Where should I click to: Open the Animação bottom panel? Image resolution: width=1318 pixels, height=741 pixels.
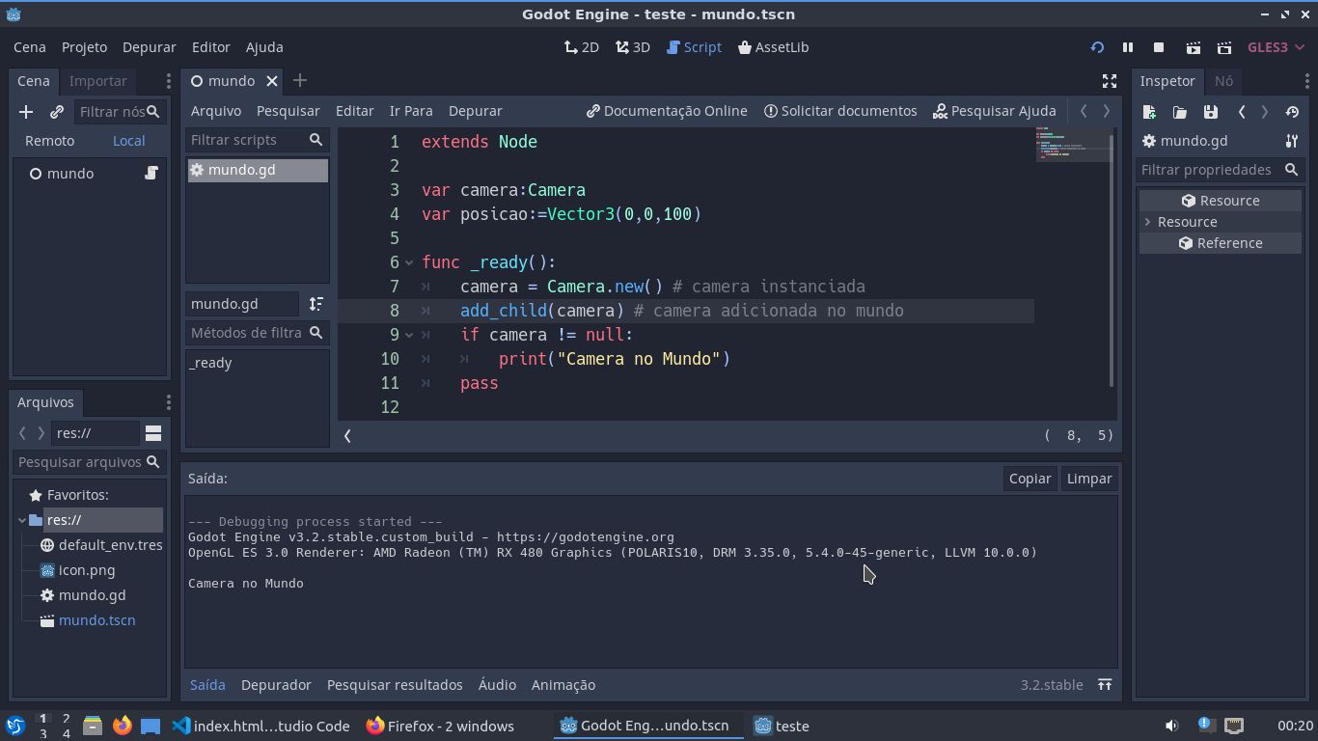pyautogui.click(x=563, y=685)
